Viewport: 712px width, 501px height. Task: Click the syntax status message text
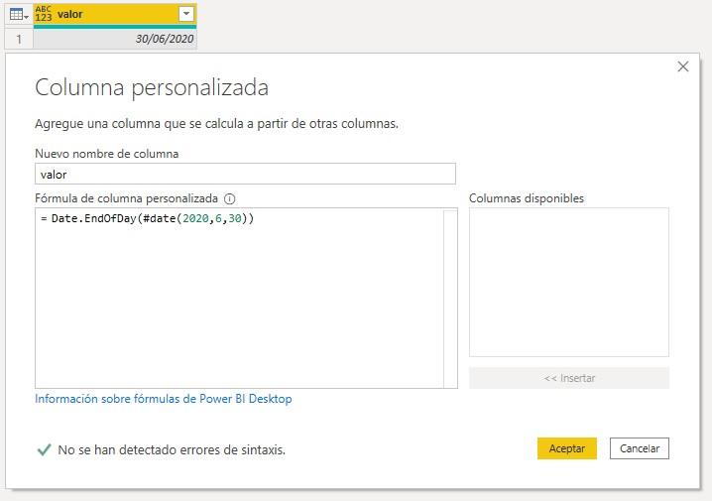pos(172,449)
